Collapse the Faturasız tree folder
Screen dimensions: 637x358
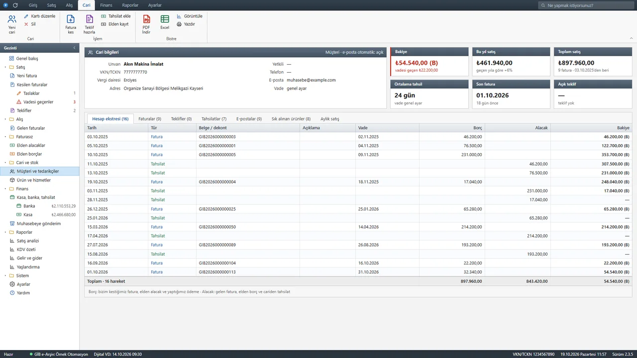pos(5,137)
